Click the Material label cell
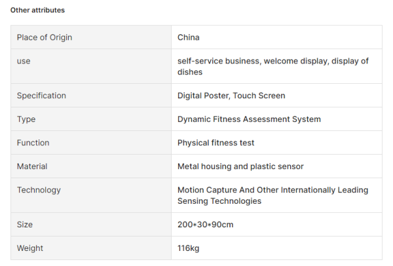The image size is (393, 266). 32,166
